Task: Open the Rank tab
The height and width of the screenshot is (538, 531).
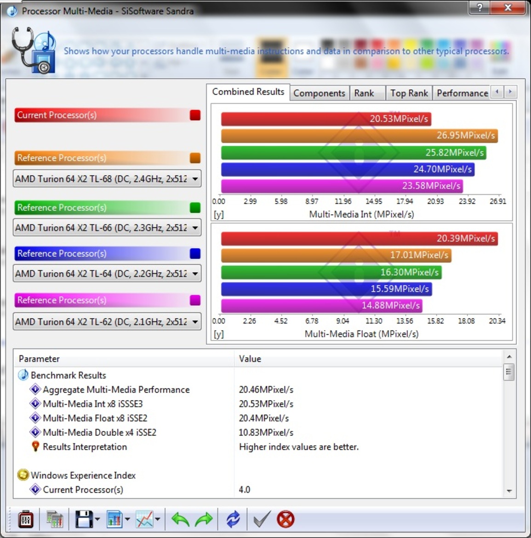Action: tap(367, 93)
